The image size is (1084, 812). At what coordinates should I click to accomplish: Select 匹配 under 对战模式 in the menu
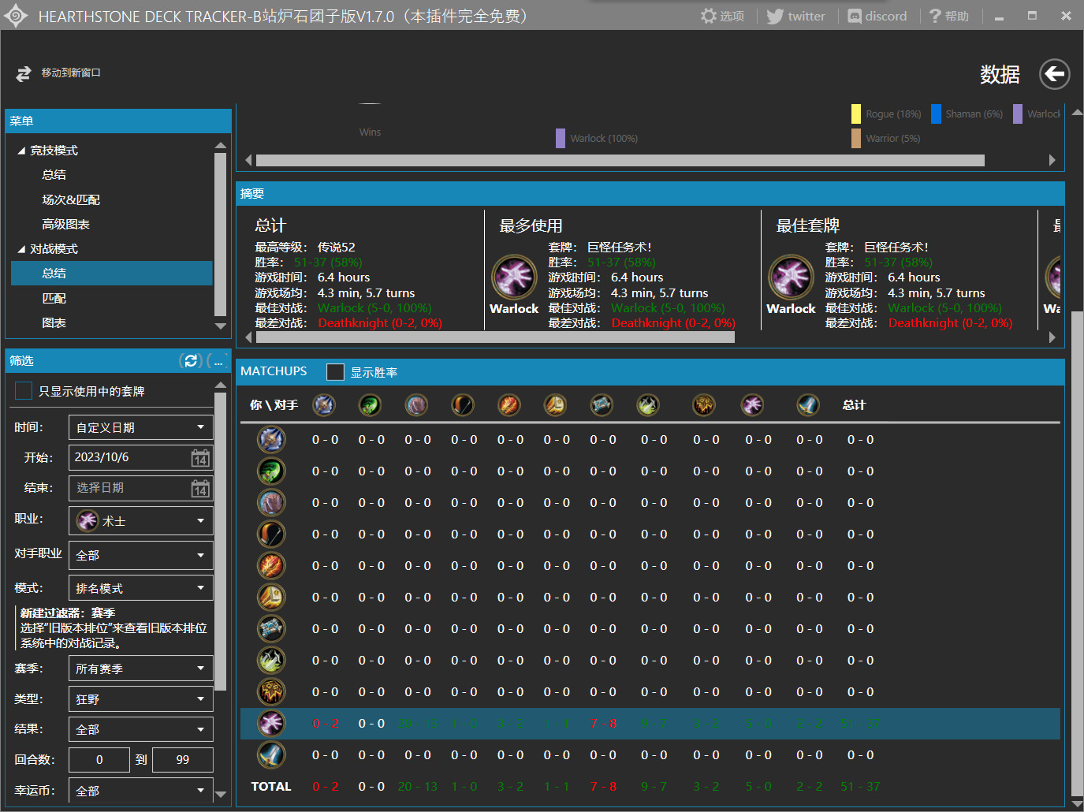coord(54,298)
